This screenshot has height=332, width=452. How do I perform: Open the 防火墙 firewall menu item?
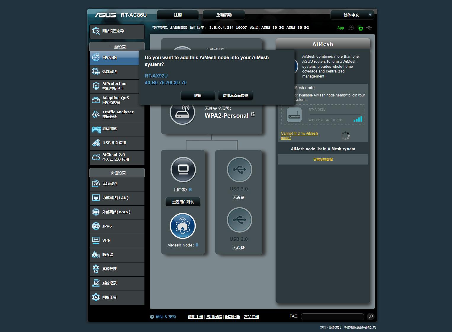pyautogui.click(x=117, y=255)
